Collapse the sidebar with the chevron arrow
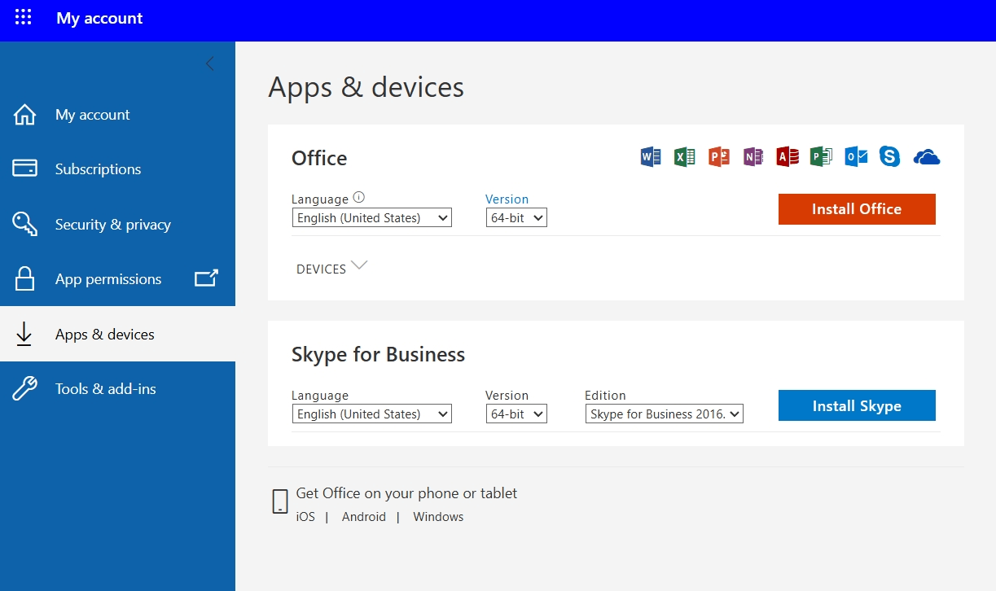996x591 pixels. click(x=210, y=63)
